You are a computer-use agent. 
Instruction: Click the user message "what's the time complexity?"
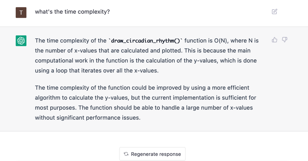72,12
